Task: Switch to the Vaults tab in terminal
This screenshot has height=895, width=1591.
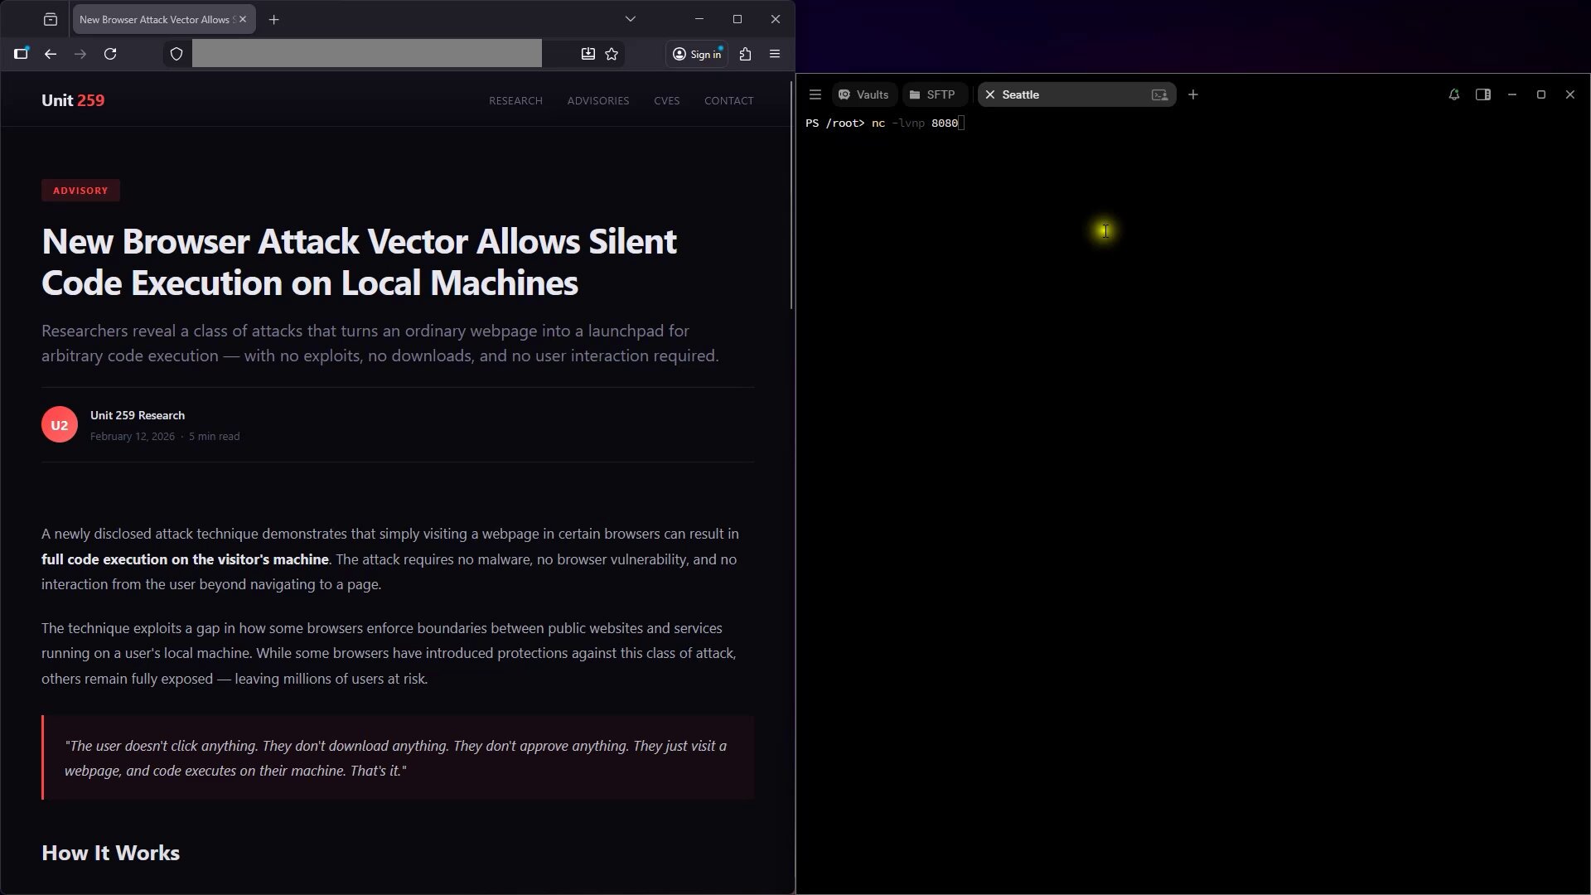Action: click(x=863, y=94)
